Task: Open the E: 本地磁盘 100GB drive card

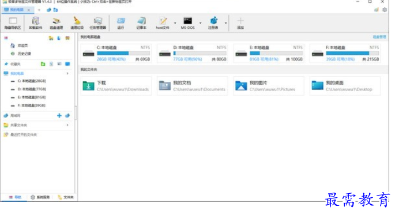Action: [269, 53]
